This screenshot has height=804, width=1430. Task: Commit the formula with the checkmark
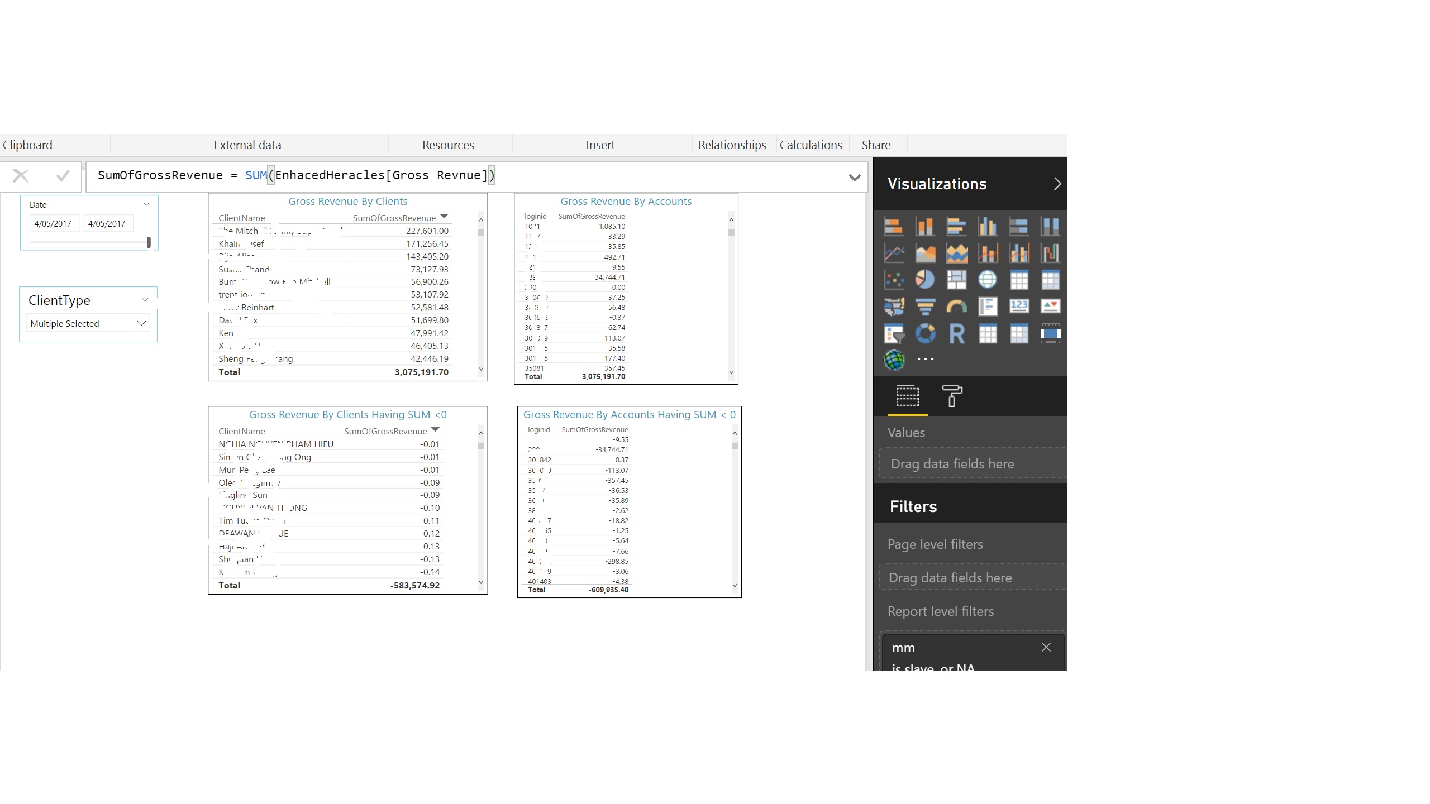pyautogui.click(x=63, y=176)
